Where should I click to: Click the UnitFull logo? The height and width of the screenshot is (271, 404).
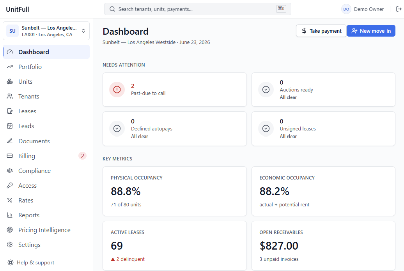tap(18, 9)
